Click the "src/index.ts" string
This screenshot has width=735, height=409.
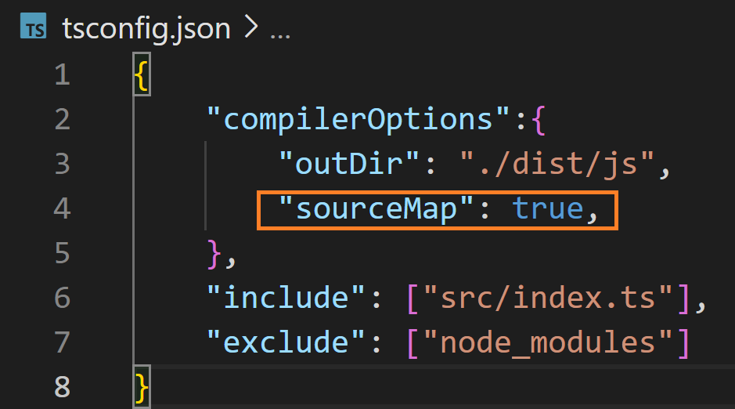point(548,298)
